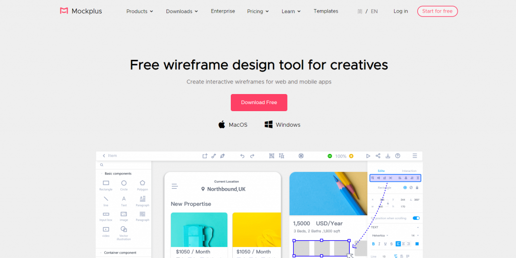Zoom out using the green minus icon
The image size is (516, 258).
[330, 156]
